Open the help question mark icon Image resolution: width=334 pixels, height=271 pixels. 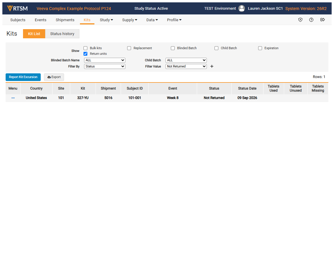click(311, 20)
